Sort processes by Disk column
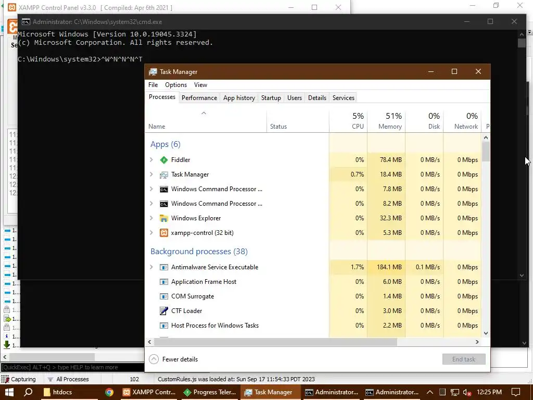Viewport: 533px width, 400px height. coord(425,121)
